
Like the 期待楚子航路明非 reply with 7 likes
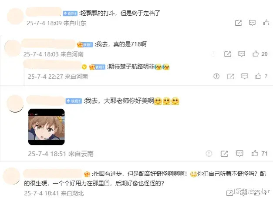coord(258,76)
